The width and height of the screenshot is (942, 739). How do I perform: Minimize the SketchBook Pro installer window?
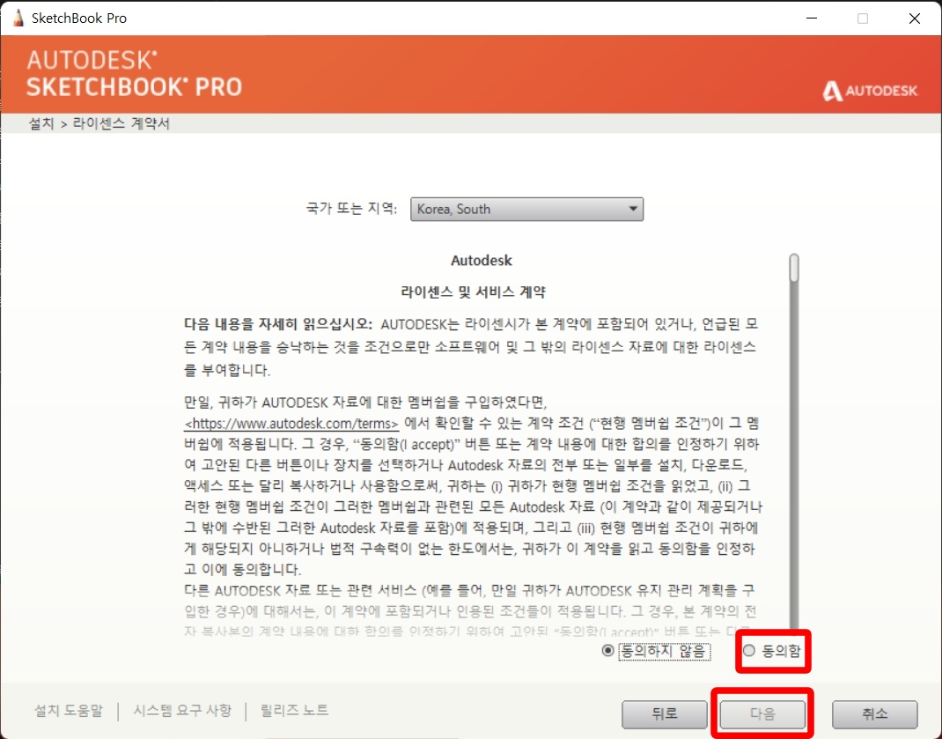[x=812, y=18]
